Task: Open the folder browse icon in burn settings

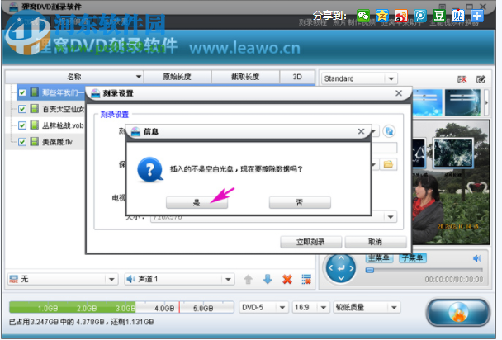Action: tap(388, 164)
